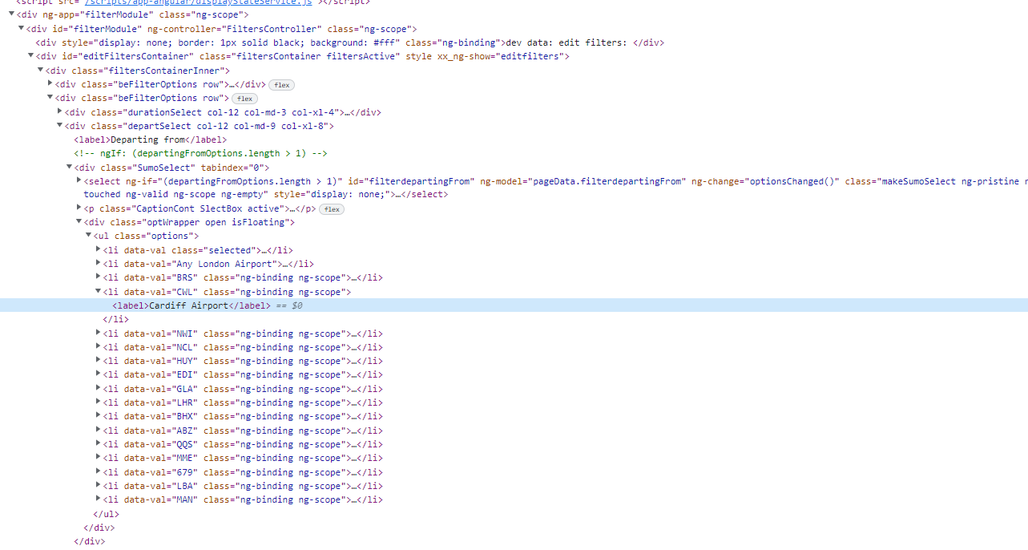1028x550 pixels.
Task: Click the "departSelect col-12 col-md-9 col-xl-8" class value
Action: pyautogui.click(x=224, y=126)
